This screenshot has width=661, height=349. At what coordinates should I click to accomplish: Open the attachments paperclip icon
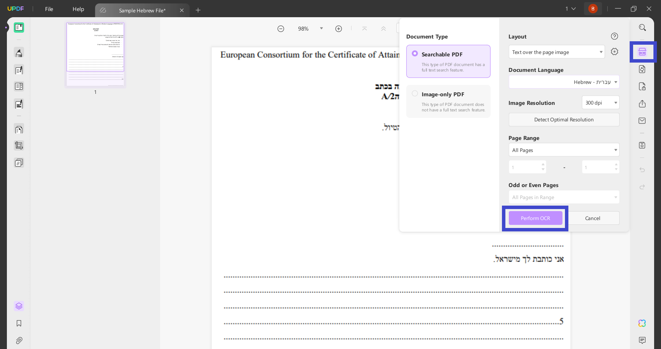pyautogui.click(x=19, y=340)
